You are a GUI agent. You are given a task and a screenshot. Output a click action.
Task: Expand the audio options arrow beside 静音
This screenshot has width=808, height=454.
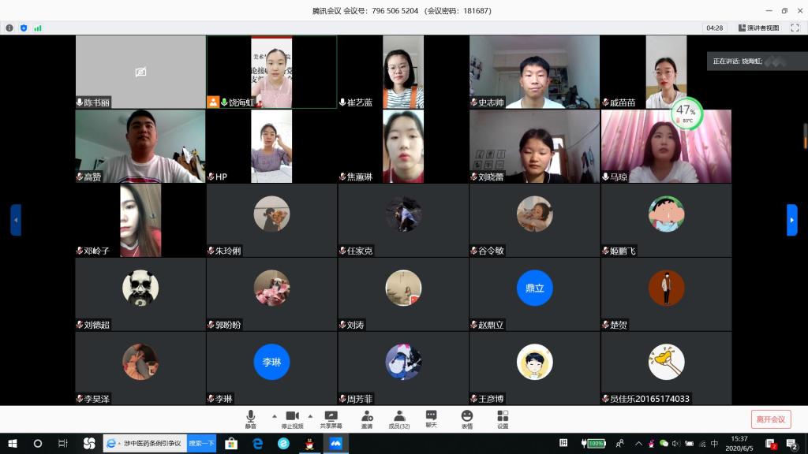274,415
